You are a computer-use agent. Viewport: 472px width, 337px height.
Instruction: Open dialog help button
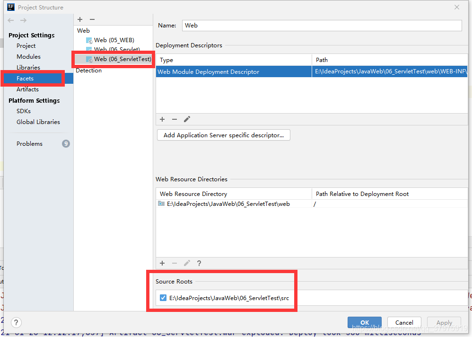click(x=16, y=322)
